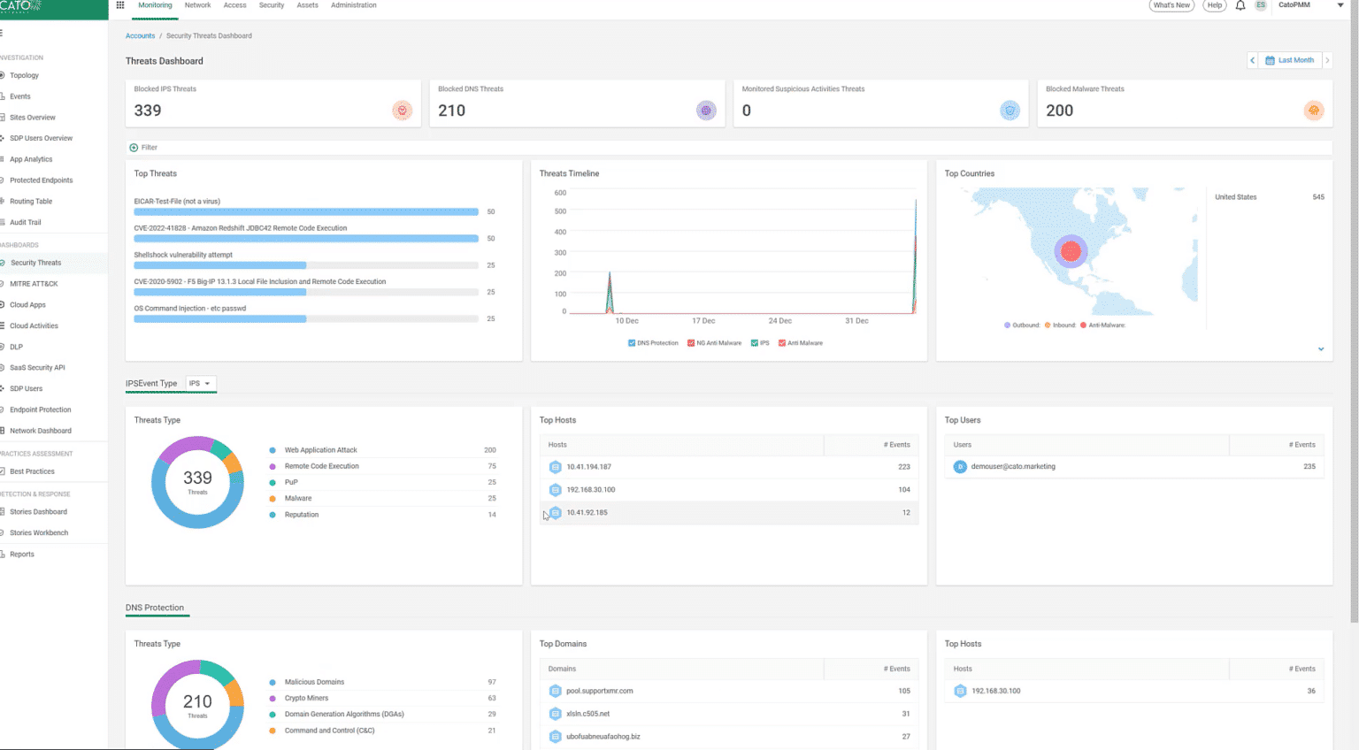The height and width of the screenshot is (750, 1359).
Task: Open Protected Endpooints from the sidebar
Action: (40, 180)
